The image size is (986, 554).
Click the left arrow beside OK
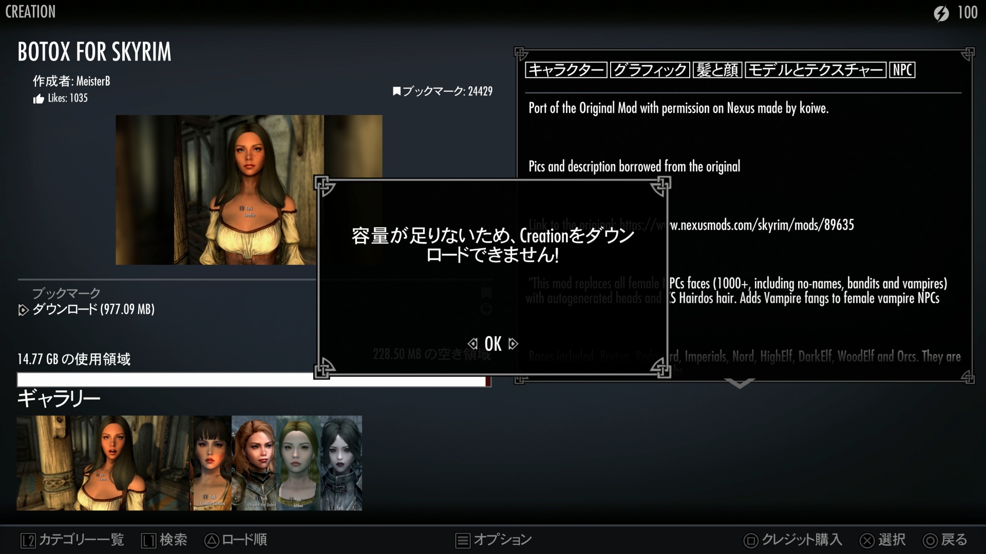[472, 344]
